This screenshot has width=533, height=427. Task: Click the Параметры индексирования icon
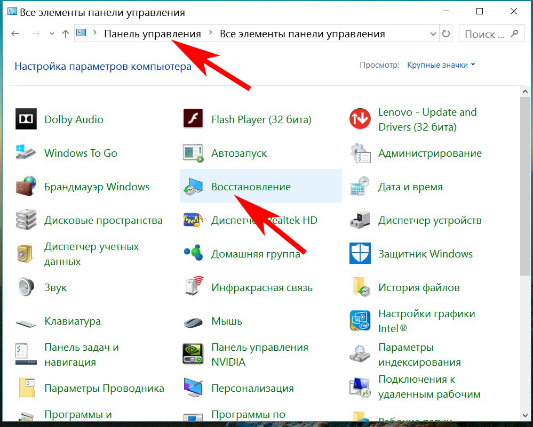(x=360, y=353)
